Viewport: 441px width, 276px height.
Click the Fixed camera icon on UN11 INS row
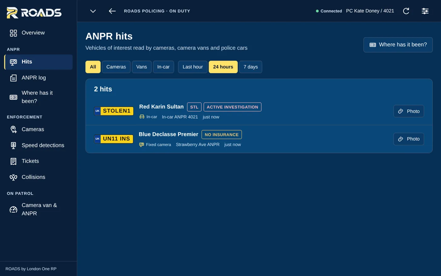(x=141, y=144)
